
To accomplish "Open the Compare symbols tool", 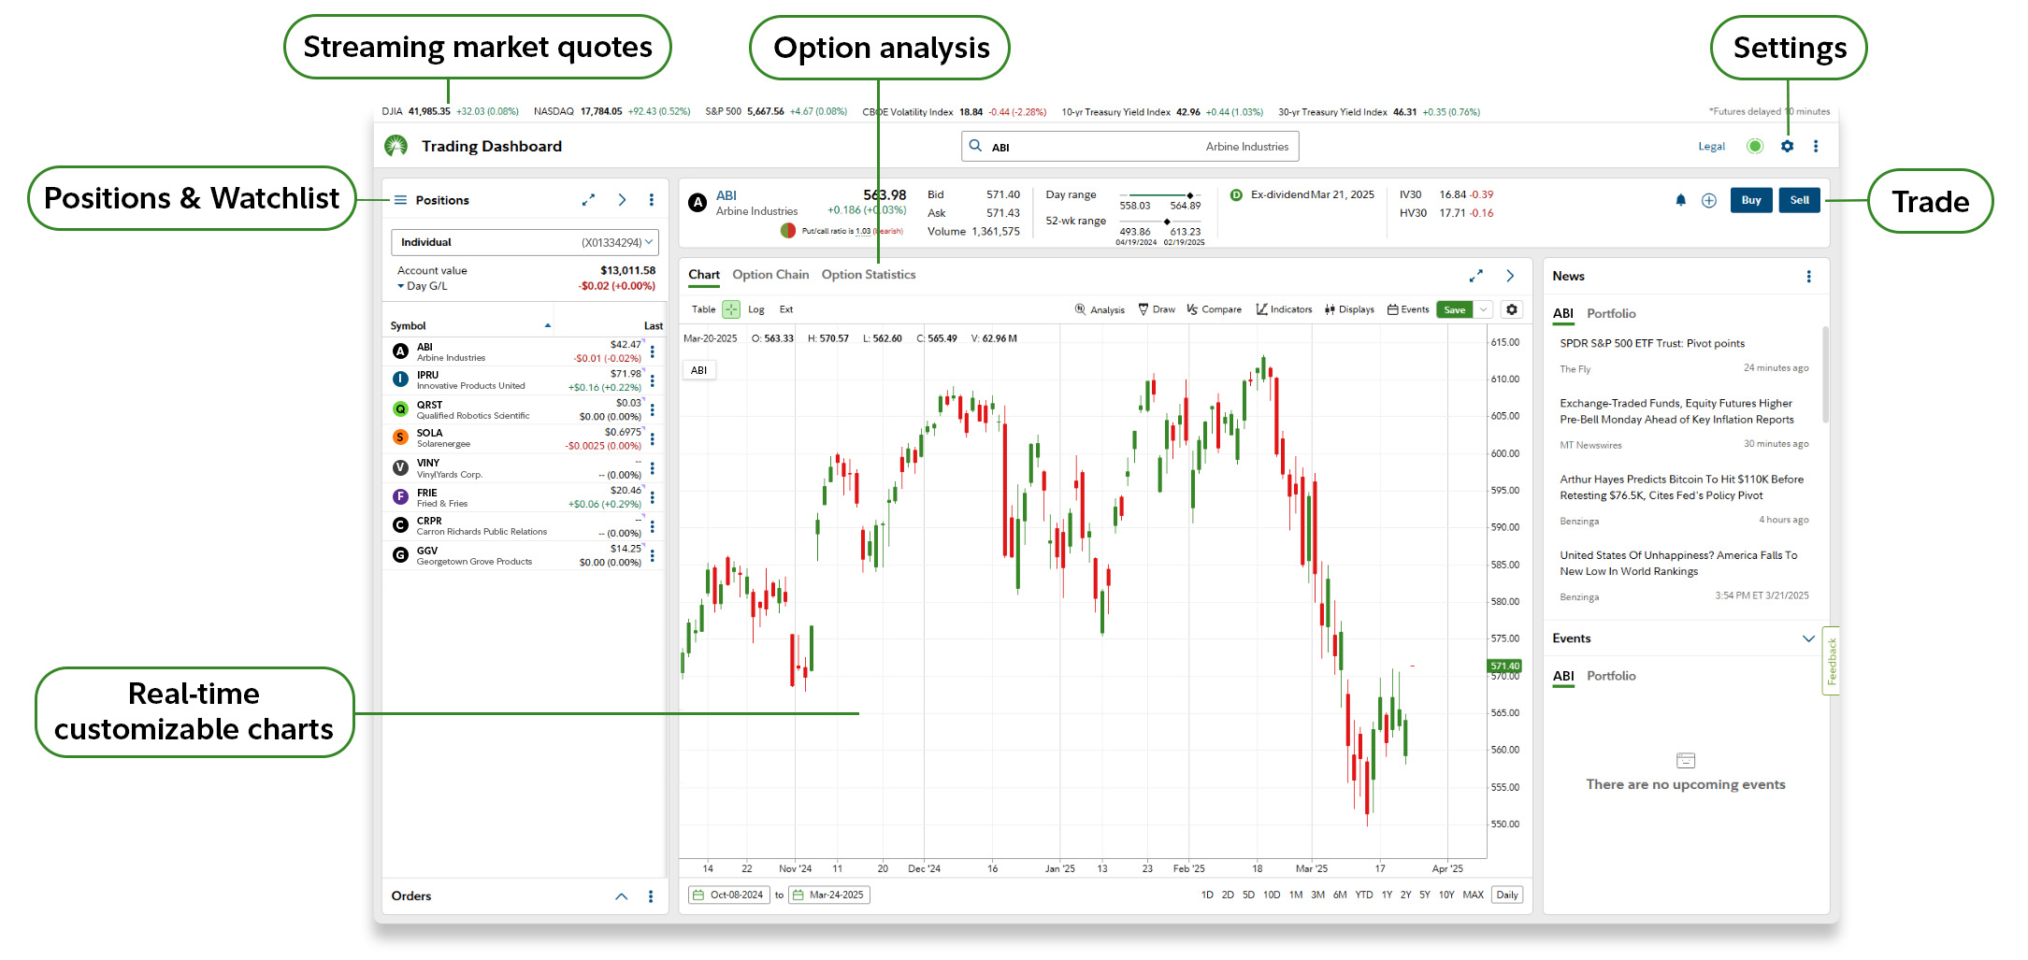I will (1214, 309).
